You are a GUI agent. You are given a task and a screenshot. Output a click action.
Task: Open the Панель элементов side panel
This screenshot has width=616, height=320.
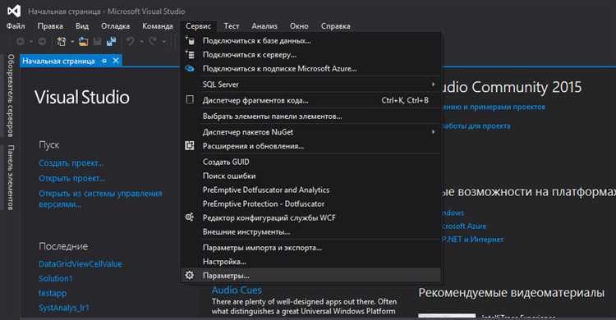coord(11,177)
